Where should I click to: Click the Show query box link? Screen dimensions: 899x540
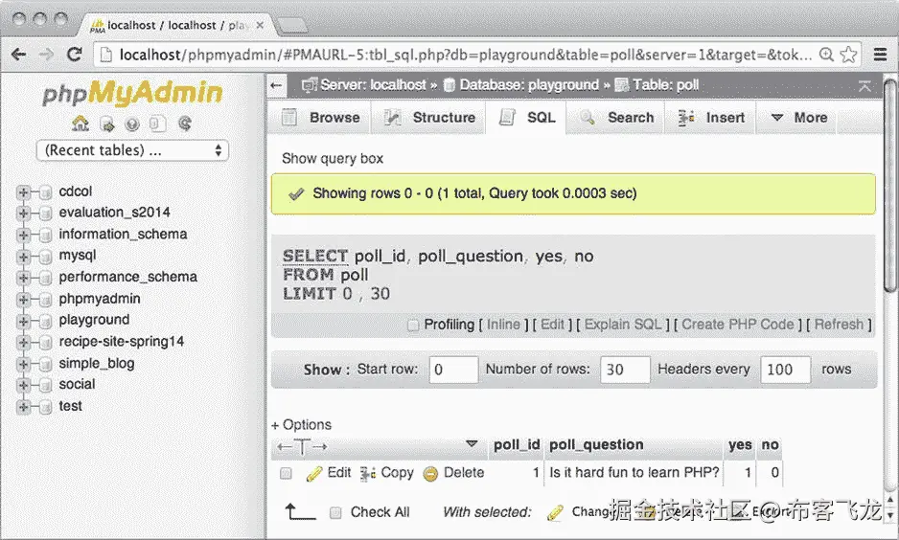[x=333, y=159]
